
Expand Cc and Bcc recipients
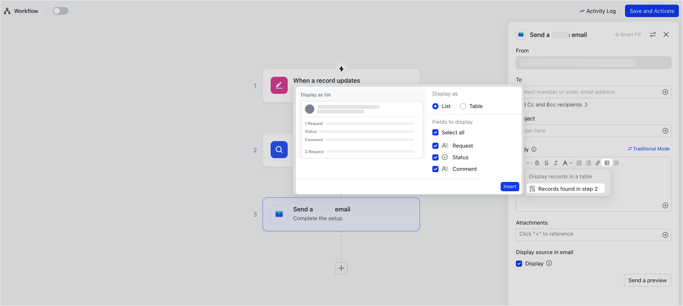point(557,105)
